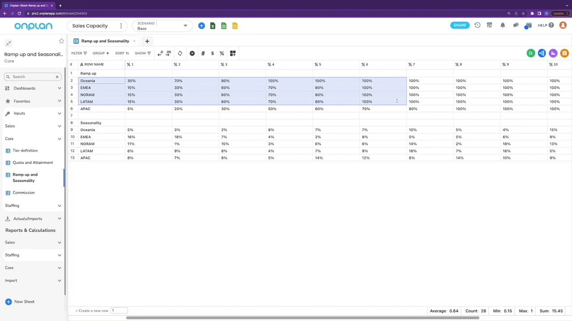The width and height of the screenshot is (572, 321).
Task: Click the HELP question mark
Action: tap(551, 25)
